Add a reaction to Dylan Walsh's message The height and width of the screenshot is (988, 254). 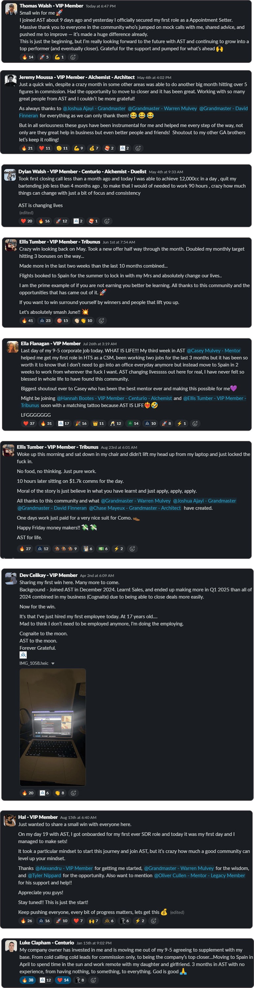[x=107, y=221]
